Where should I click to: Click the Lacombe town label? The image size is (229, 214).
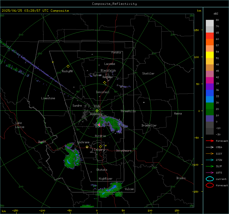tap(110, 64)
